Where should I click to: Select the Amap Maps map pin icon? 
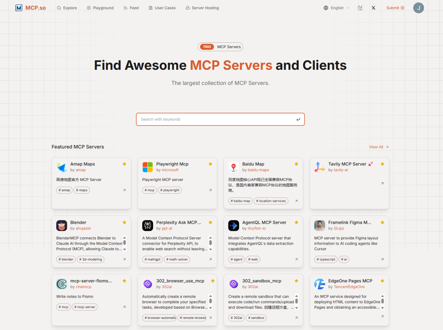(x=62, y=167)
